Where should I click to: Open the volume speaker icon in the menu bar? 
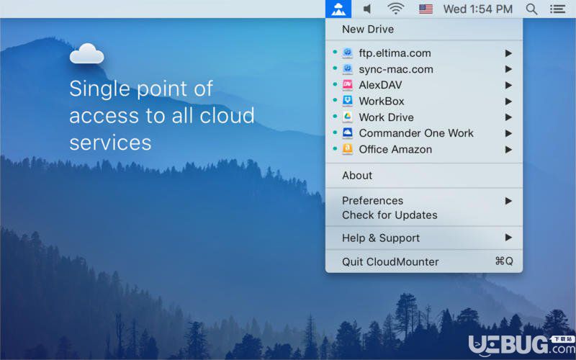(366, 9)
